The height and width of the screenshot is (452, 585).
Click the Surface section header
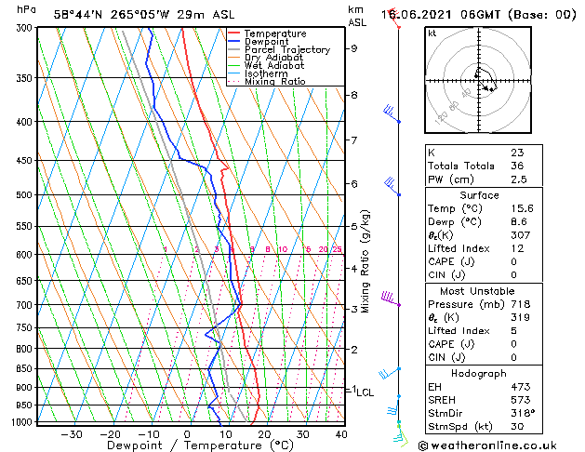tap(479, 195)
